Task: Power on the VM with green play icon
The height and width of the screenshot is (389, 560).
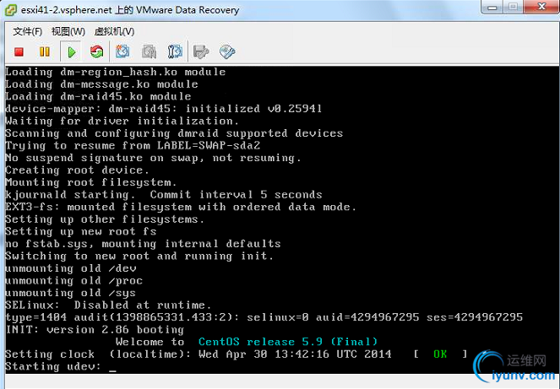Action: [x=71, y=52]
